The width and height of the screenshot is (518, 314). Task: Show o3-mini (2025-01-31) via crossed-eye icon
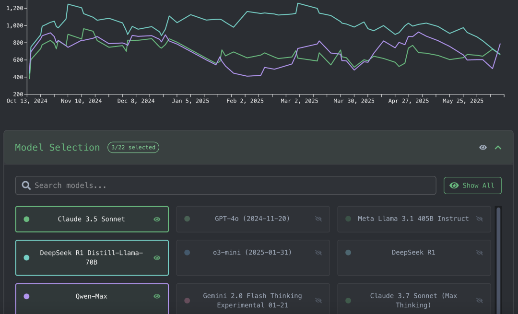pyautogui.click(x=318, y=253)
